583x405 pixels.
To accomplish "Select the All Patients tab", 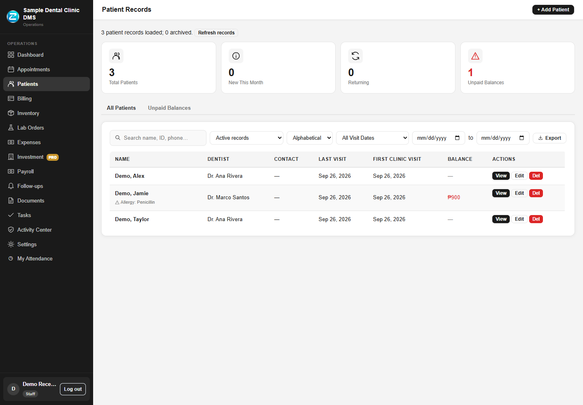I will pyautogui.click(x=121, y=108).
